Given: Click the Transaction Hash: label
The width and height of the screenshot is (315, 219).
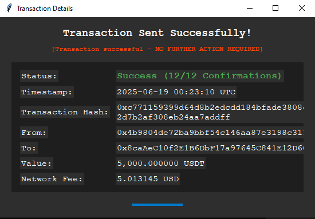Looking at the screenshot, I should 65,112.
